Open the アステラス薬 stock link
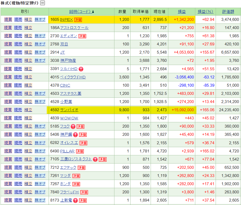This screenshot has height=205, width=241. 71,94
